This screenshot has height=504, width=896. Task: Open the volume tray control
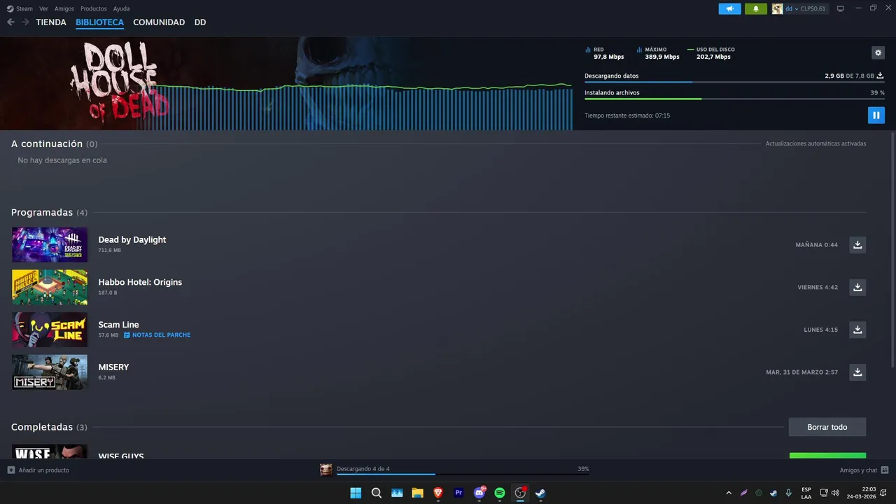point(835,493)
